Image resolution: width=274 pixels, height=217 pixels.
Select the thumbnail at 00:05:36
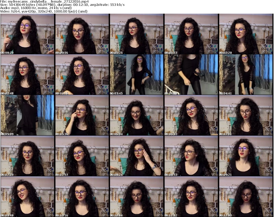point(82,115)
